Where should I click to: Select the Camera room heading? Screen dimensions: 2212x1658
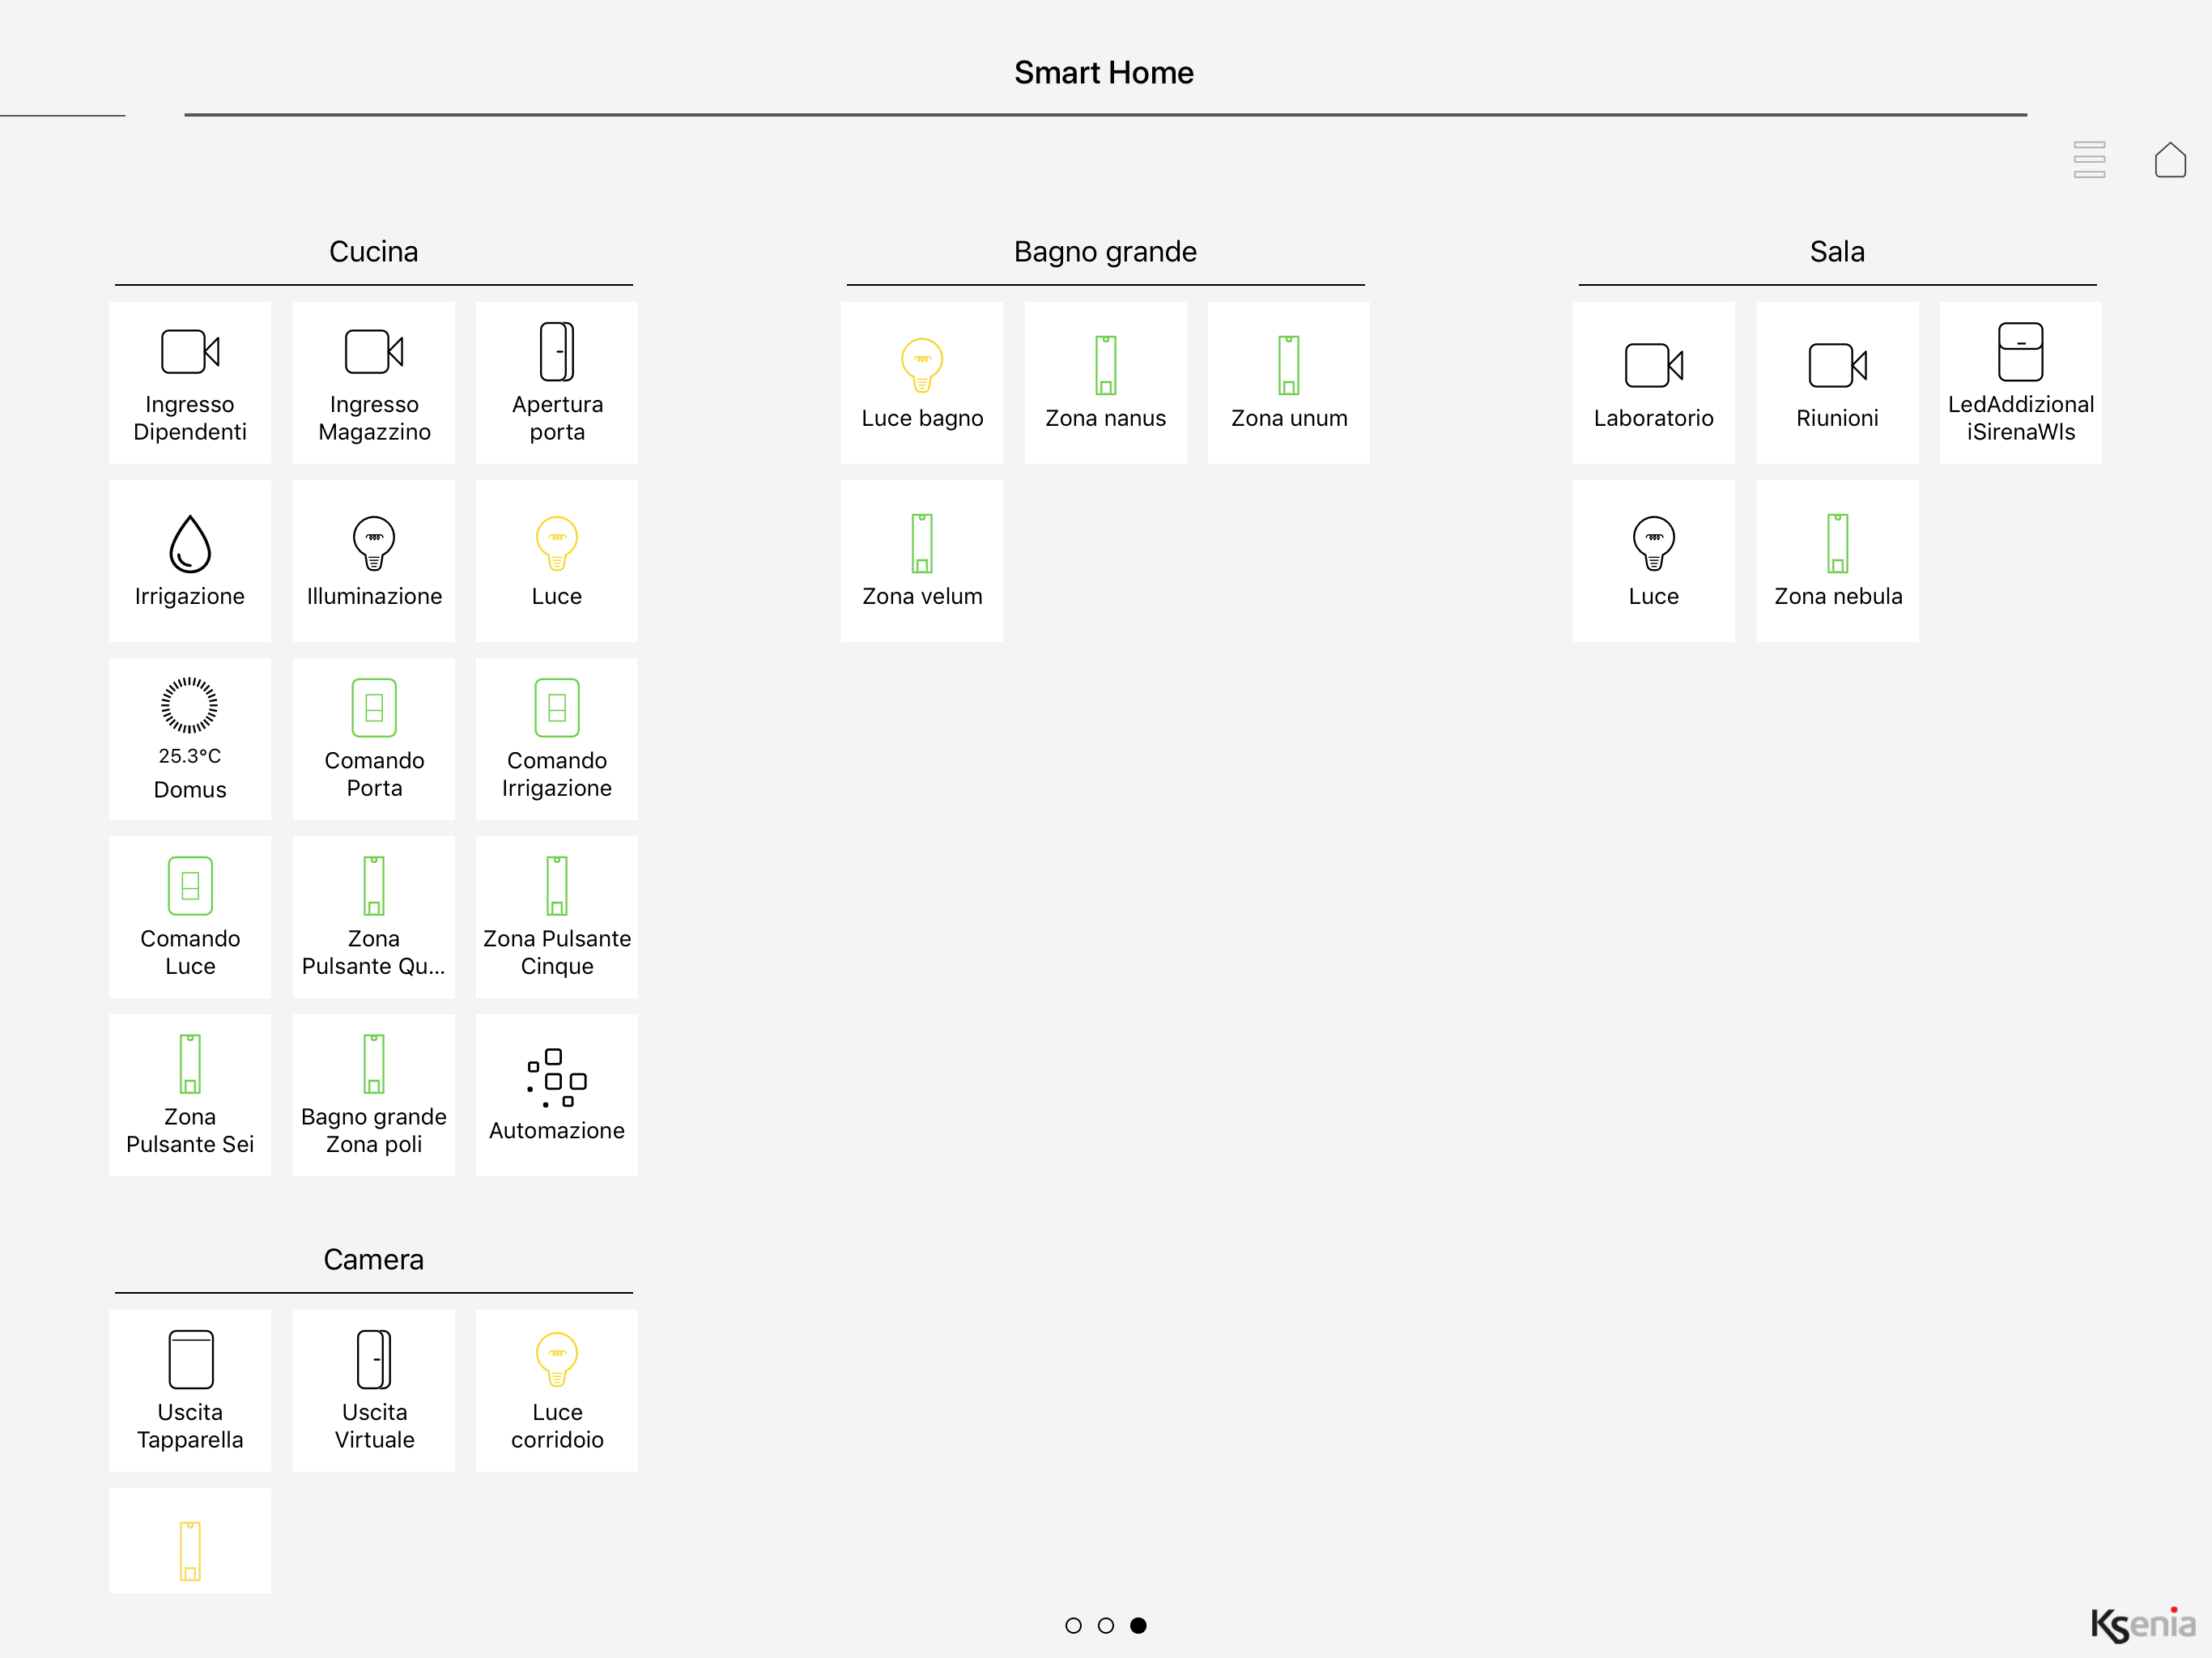[x=374, y=1260]
